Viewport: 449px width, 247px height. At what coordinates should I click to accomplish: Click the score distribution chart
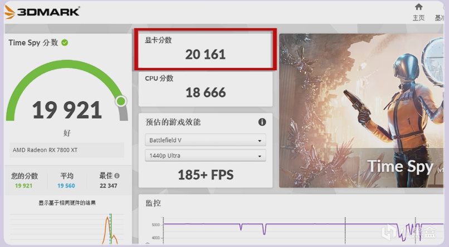(67, 228)
